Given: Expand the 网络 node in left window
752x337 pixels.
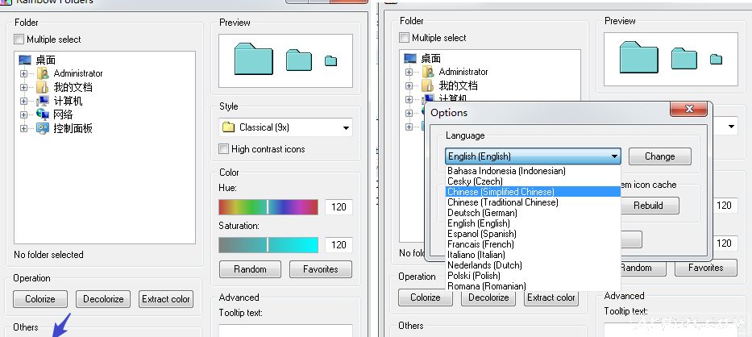Looking at the screenshot, I should [x=23, y=114].
